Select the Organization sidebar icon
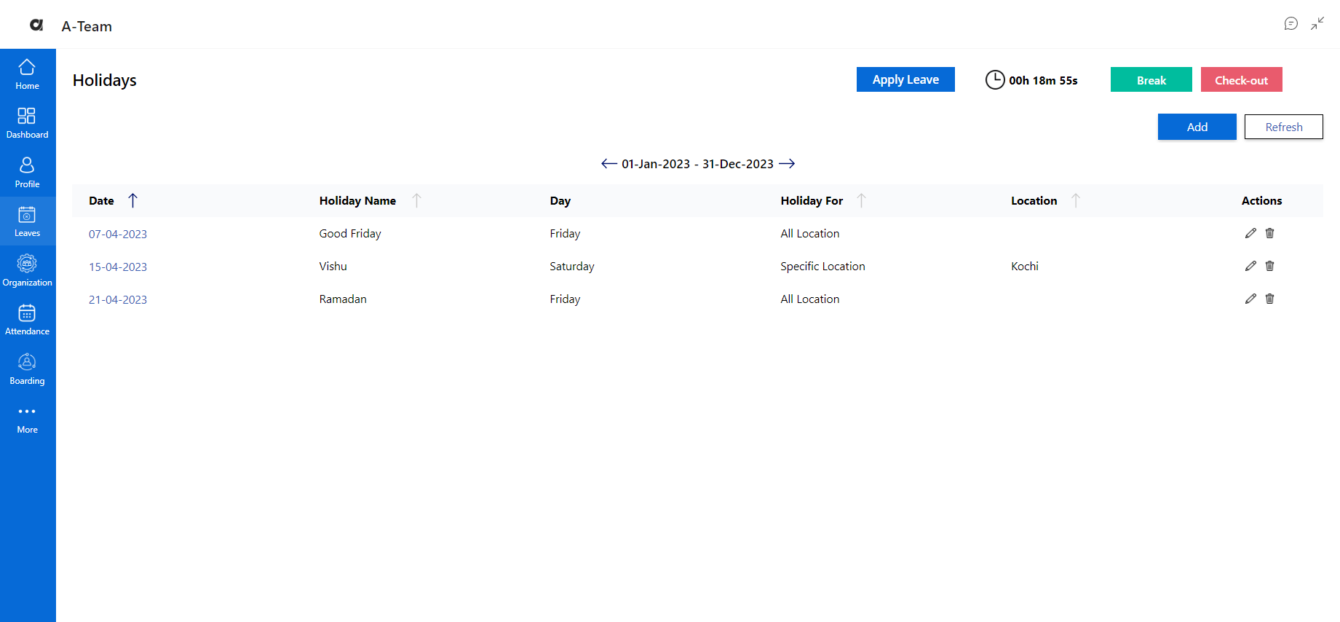 tap(27, 271)
